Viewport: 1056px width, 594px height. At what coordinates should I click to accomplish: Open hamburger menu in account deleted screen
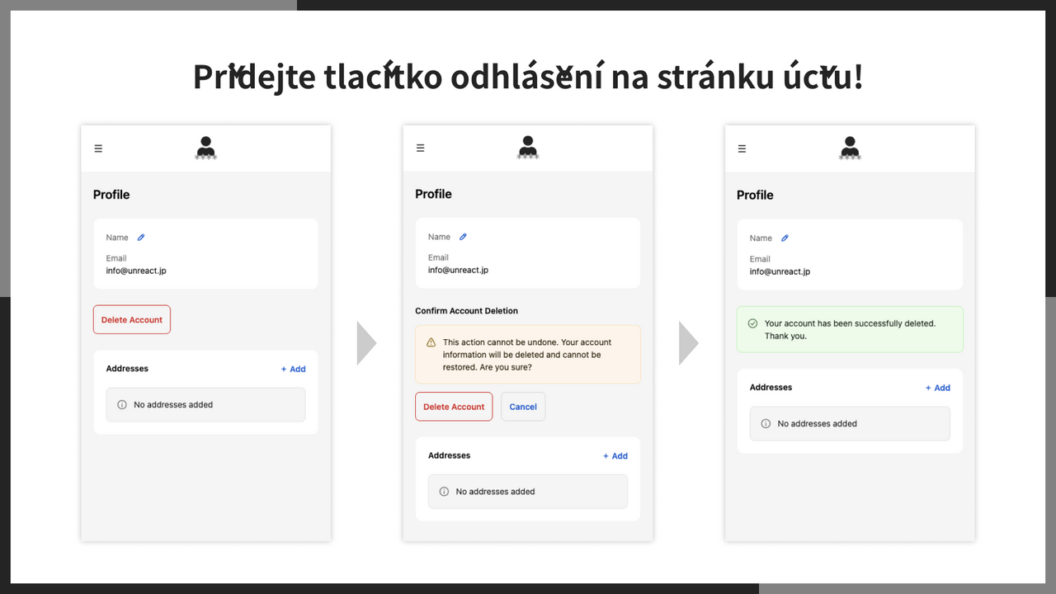742,148
